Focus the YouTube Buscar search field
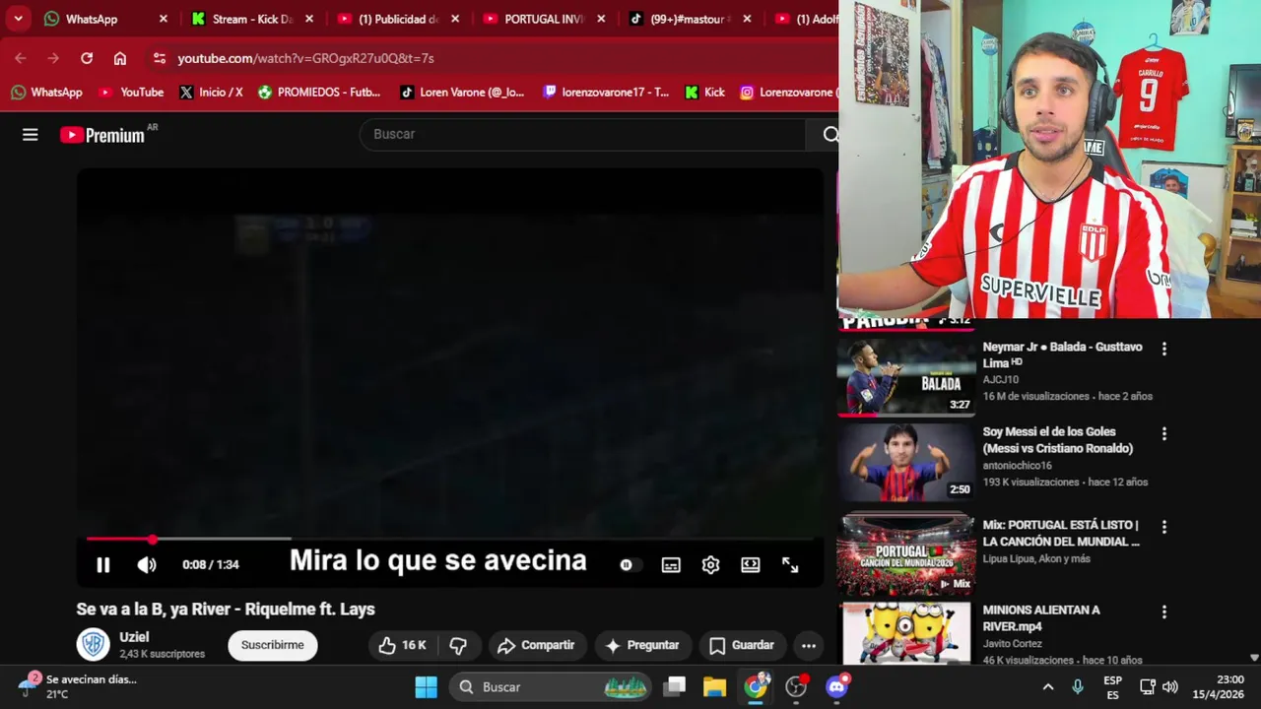This screenshot has height=709, width=1261. coord(581,134)
